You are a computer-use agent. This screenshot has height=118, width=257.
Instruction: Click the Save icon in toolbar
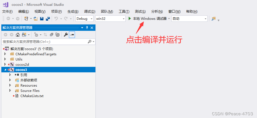(x=42, y=19)
